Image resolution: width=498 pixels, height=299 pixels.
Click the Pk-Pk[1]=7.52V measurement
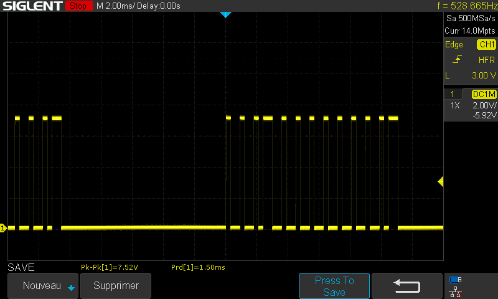click(x=110, y=267)
